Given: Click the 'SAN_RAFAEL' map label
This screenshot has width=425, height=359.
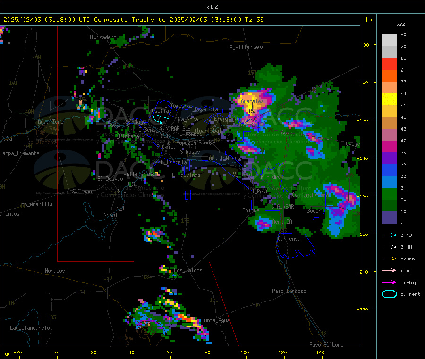Looking at the screenshot, I should [x=173, y=128].
